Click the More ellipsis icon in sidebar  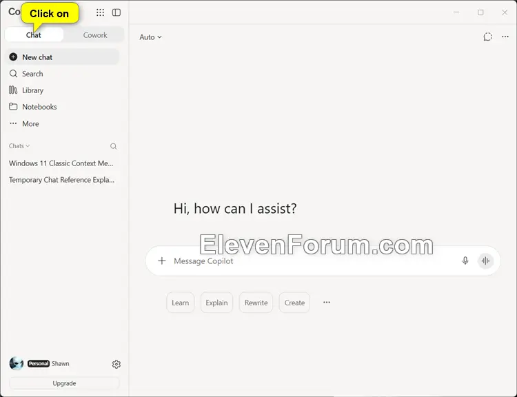tap(13, 123)
